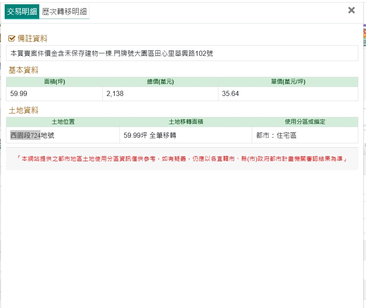Screen dimensions: 366x308
Task: Click the 土地資料 section heading
Action: pyautogui.click(x=23, y=110)
